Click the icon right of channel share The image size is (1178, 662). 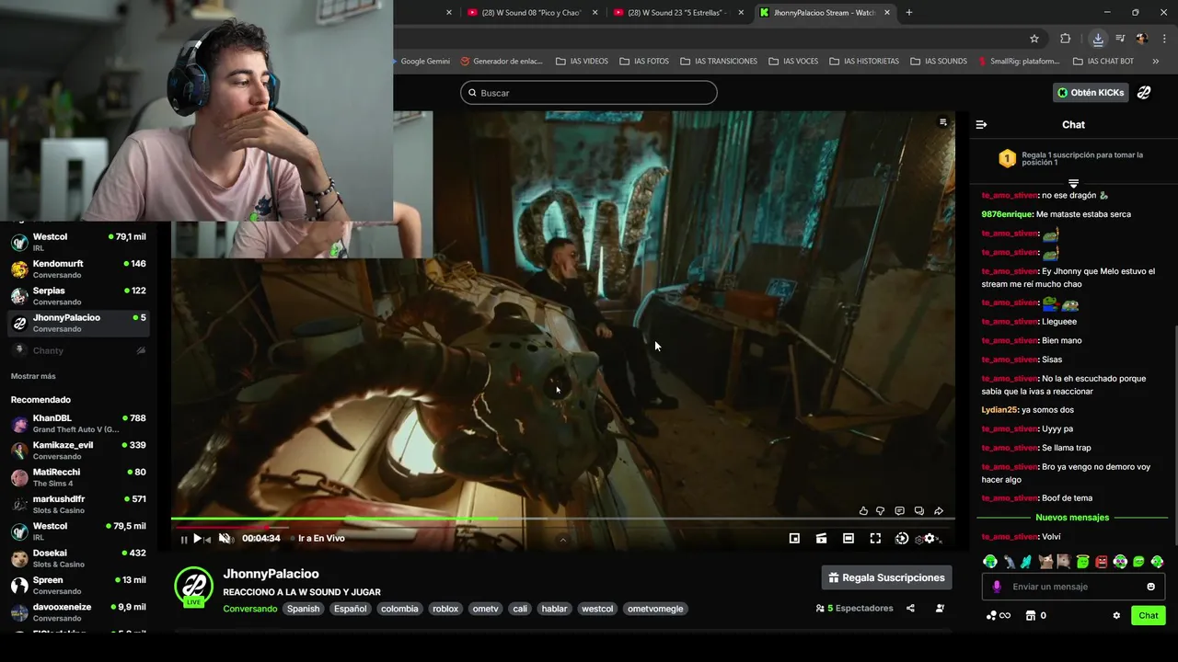(x=940, y=609)
